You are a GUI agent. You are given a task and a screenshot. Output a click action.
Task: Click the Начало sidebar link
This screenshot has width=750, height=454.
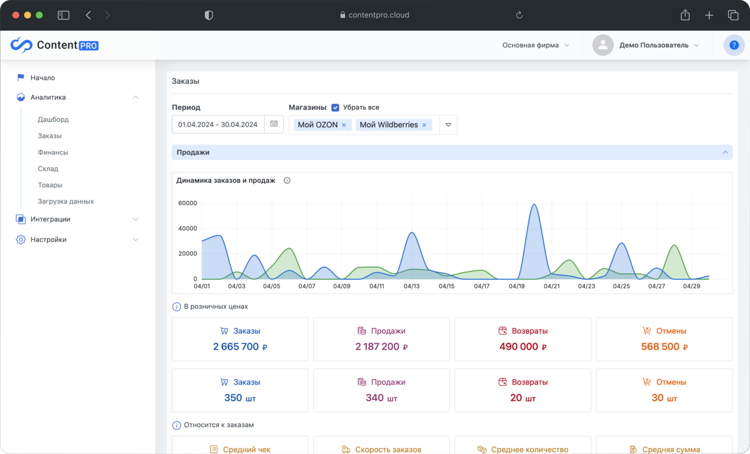pyautogui.click(x=42, y=78)
